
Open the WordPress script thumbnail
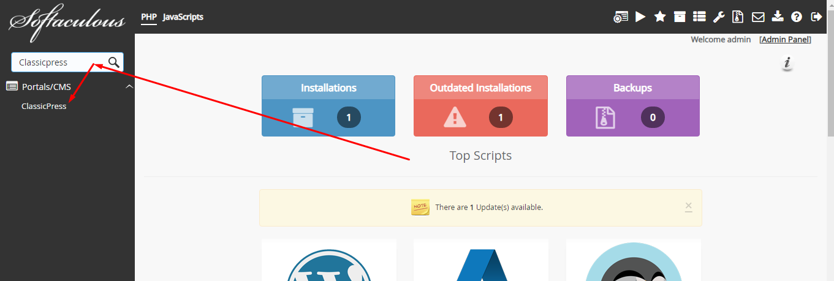point(328,260)
